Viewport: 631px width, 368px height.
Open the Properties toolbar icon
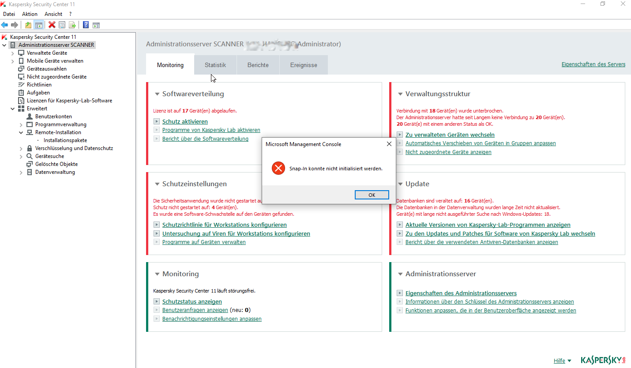point(62,25)
